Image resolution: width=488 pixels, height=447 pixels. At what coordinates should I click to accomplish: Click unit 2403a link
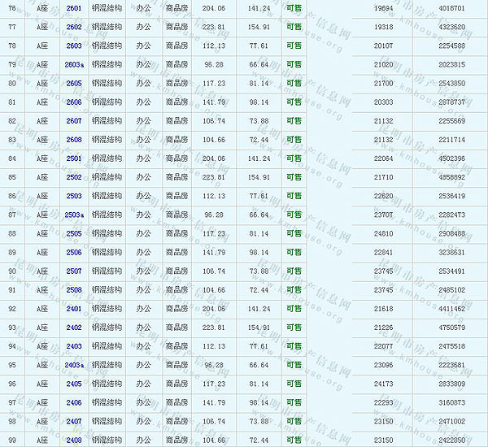[75, 366]
